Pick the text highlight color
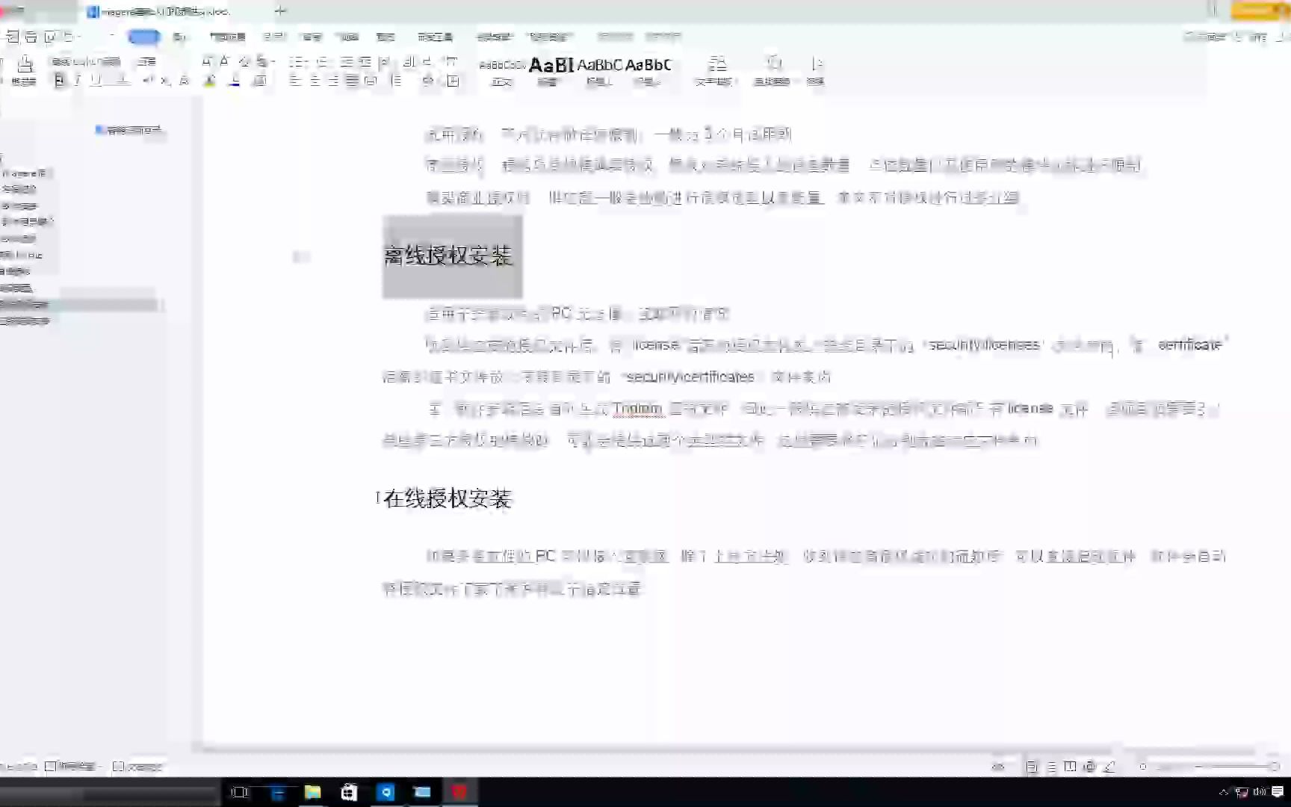The height and width of the screenshot is (807, 1291). 210,81
